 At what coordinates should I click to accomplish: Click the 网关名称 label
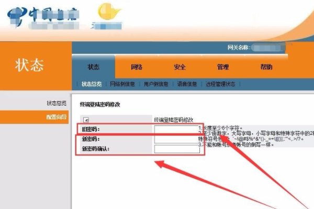tap(239, 48)
